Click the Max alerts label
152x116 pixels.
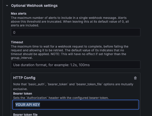tap(19, 14)
